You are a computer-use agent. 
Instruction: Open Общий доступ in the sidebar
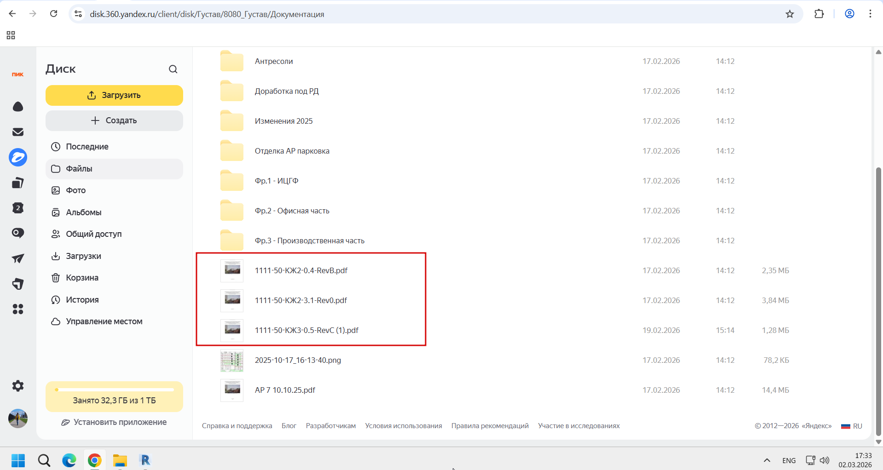click(x=114, y=234)
